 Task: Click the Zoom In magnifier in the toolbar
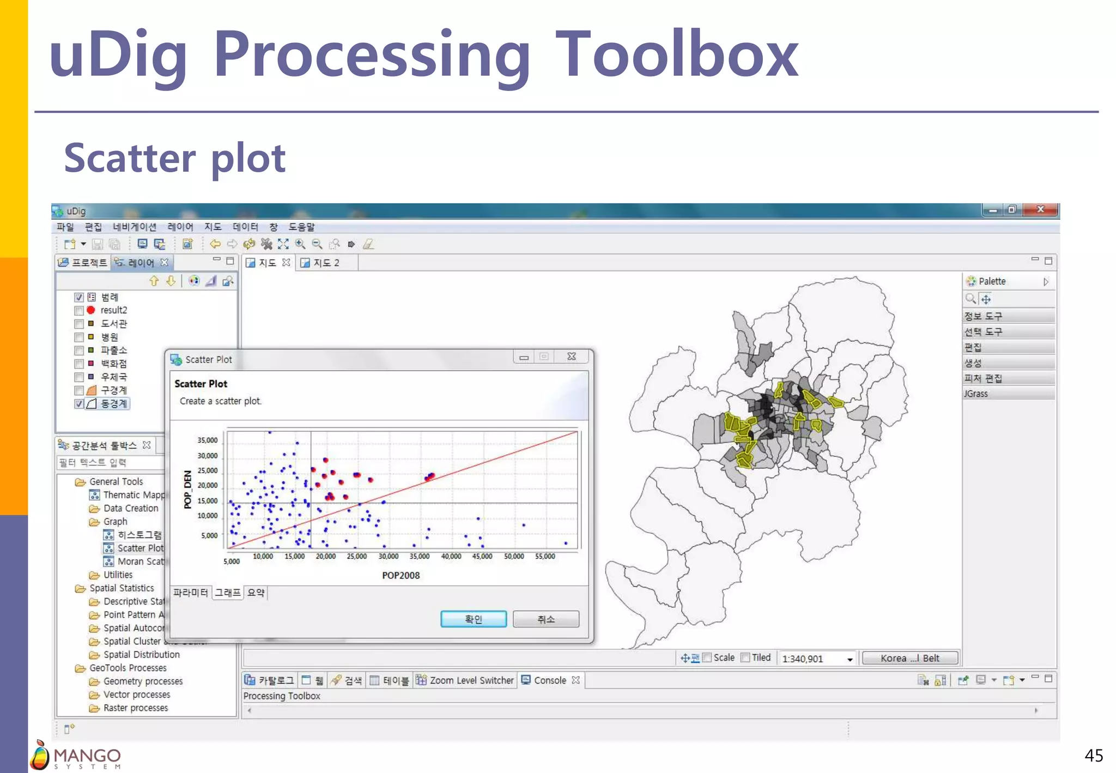pyautogui.click(x=300, y=244)
